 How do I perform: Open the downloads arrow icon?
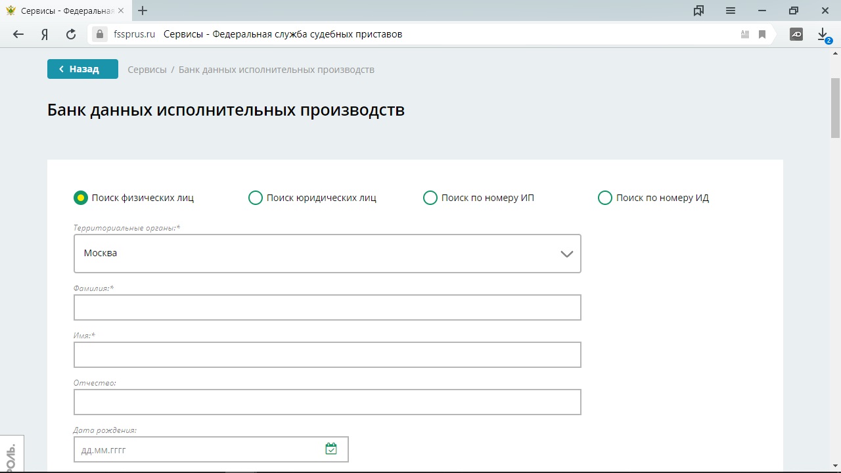823,35
